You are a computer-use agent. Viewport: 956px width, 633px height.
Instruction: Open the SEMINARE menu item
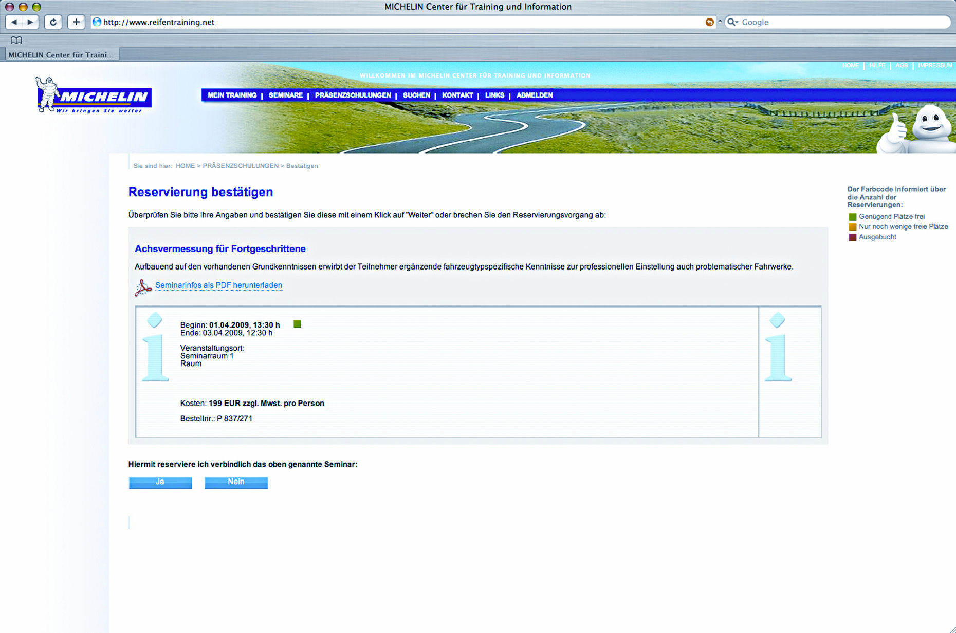pyautogui.click(x=285, y=95)
